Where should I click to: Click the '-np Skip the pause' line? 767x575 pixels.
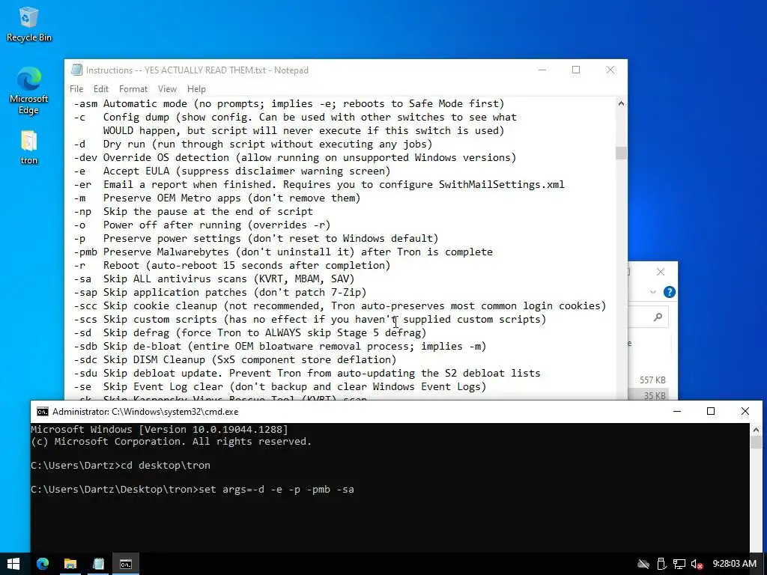tap(193, 212)
